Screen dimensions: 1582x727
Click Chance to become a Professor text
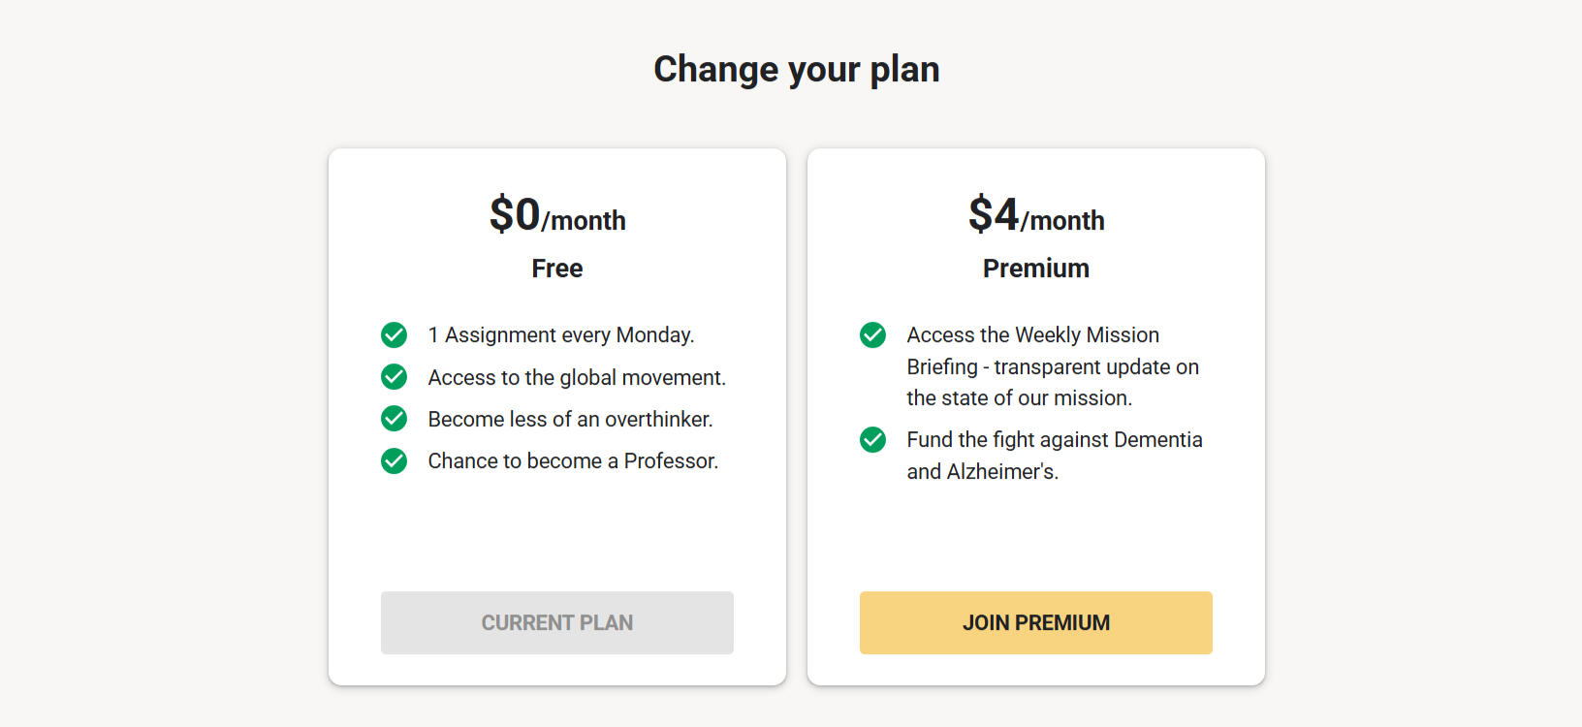click(x=572, y=460)
